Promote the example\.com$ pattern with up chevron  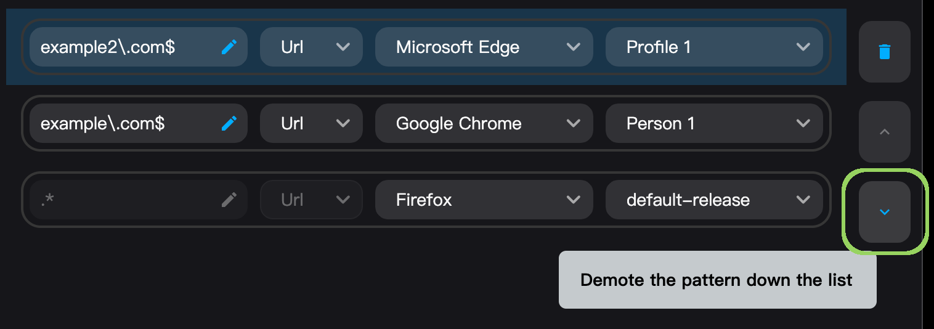[x=885, y=132]
